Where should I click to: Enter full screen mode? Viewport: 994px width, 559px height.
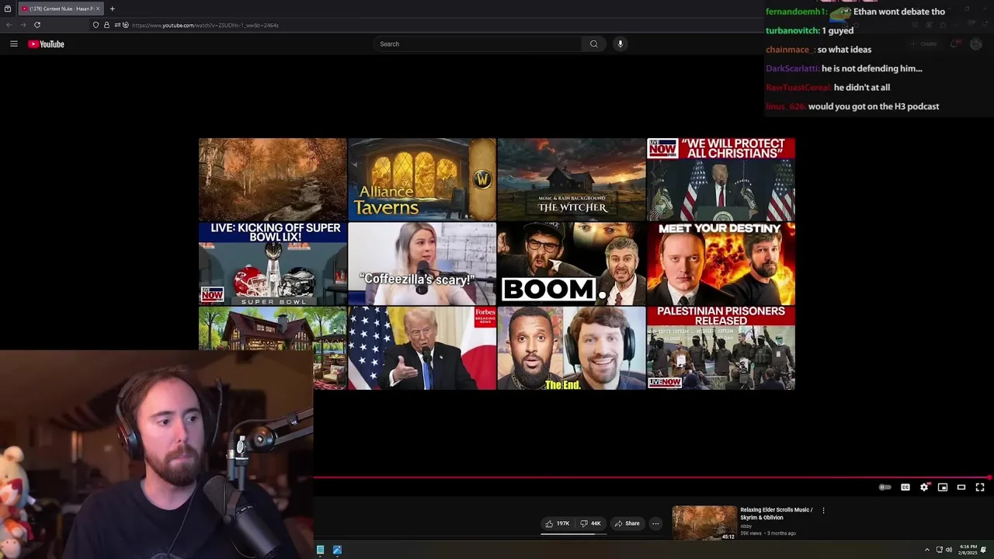tap(980, 488)
